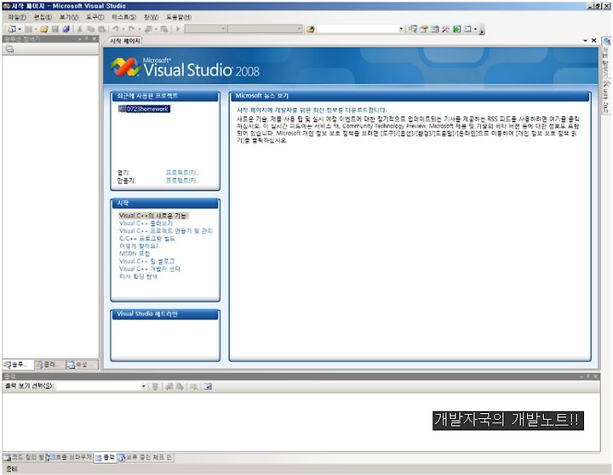Click the Copy icon in toolbar
Image resolution: width=613 pixels, height=475 pixels.
[x=91, y=29]
